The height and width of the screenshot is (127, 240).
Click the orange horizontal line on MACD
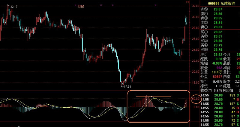click(153, 96)
